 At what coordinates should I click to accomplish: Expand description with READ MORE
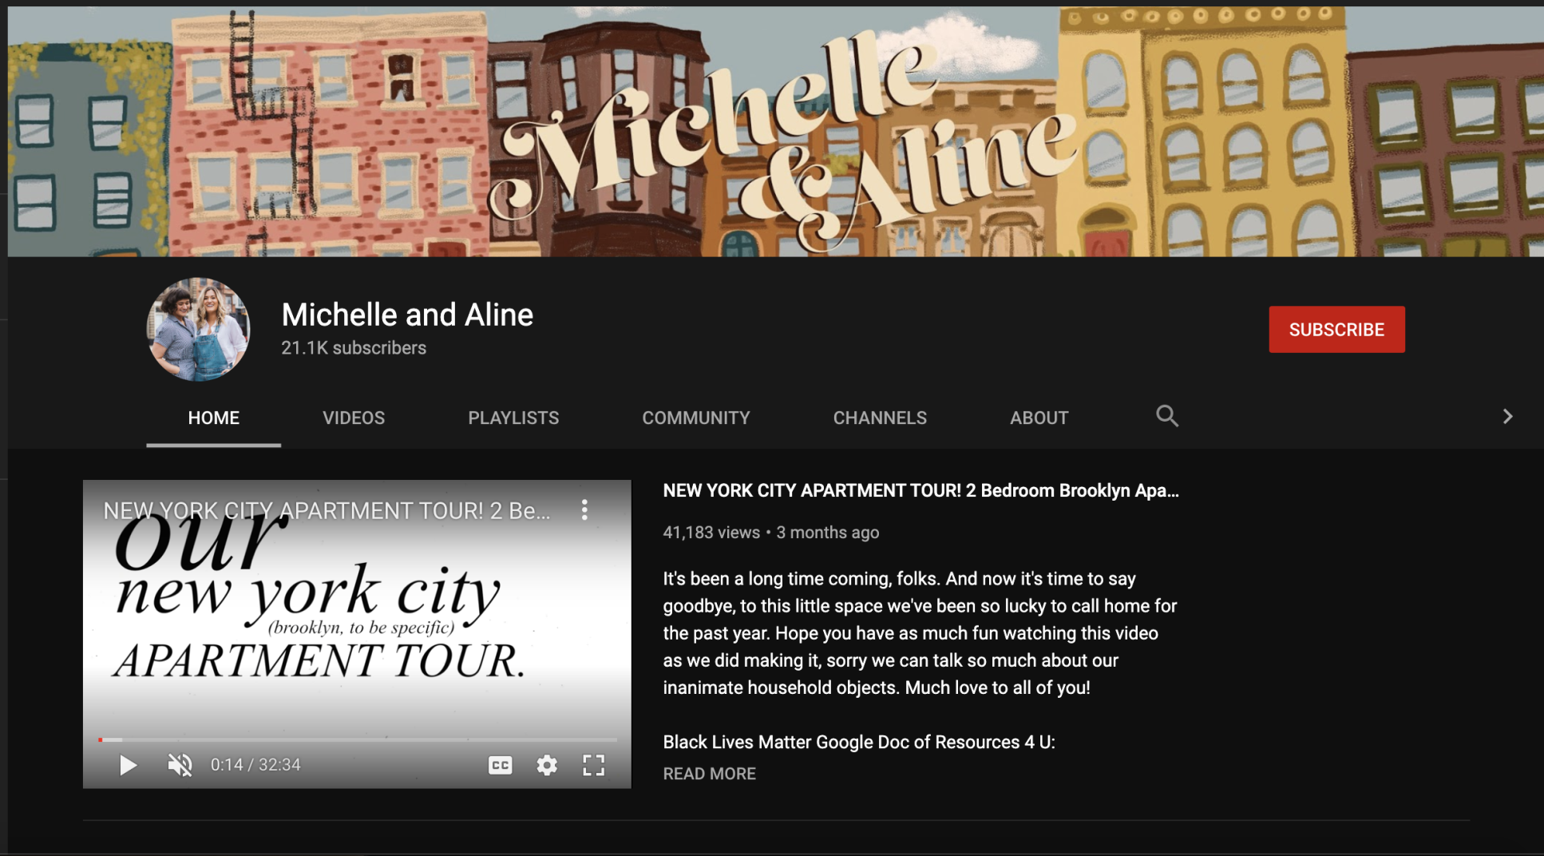click(x=709, y=774)
